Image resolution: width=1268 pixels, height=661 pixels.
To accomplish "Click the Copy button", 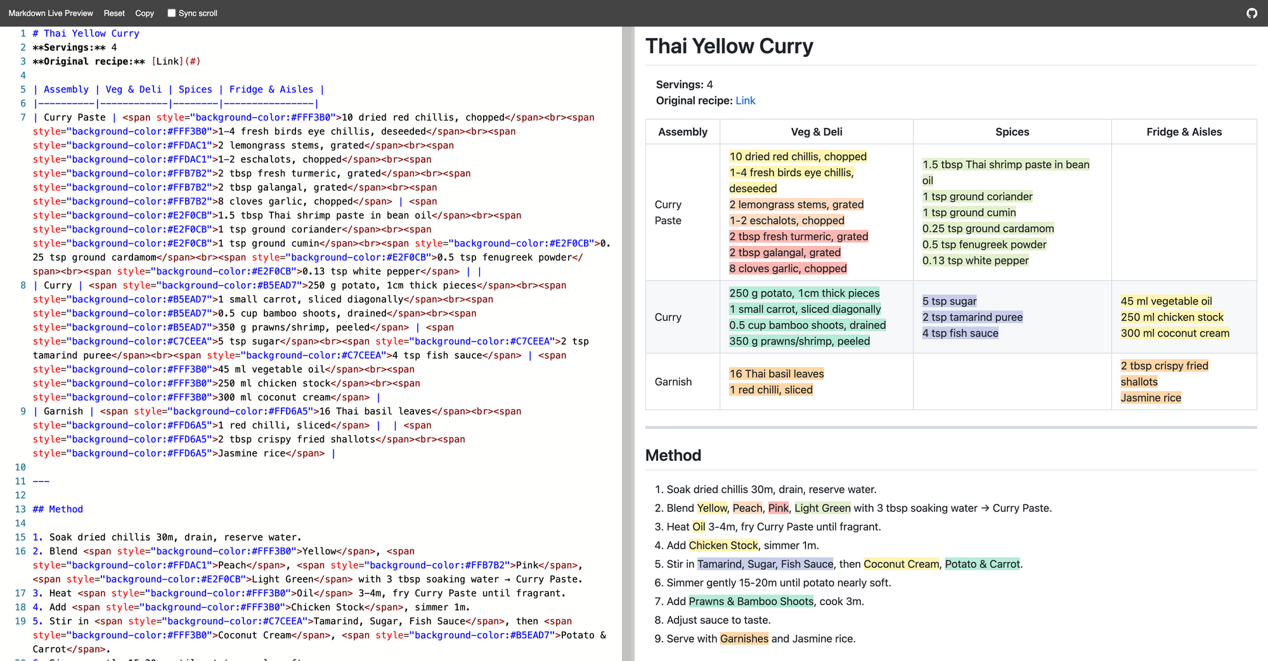I will 145,13.
